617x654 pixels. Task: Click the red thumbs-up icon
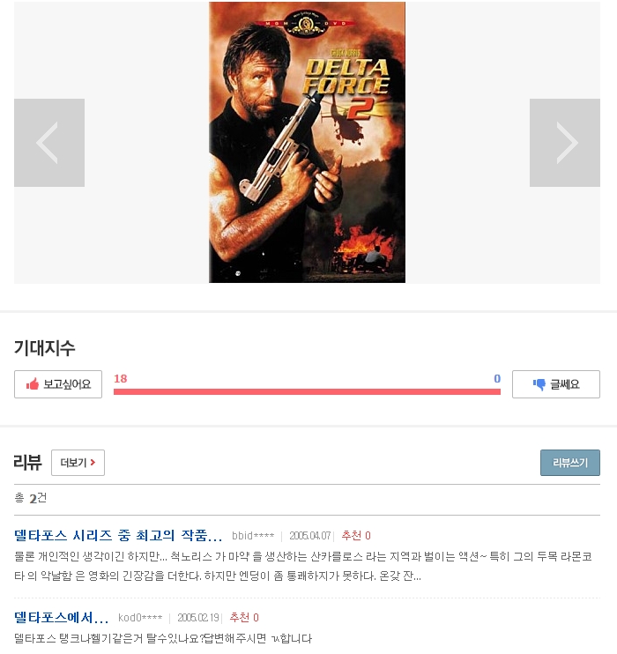(33, 384)
